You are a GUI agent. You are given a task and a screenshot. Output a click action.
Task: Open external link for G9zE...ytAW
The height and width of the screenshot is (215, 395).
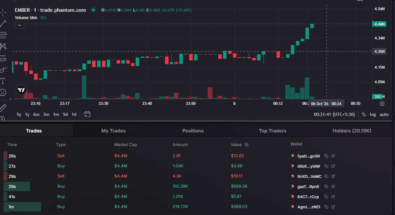click(x=333, y=166)
